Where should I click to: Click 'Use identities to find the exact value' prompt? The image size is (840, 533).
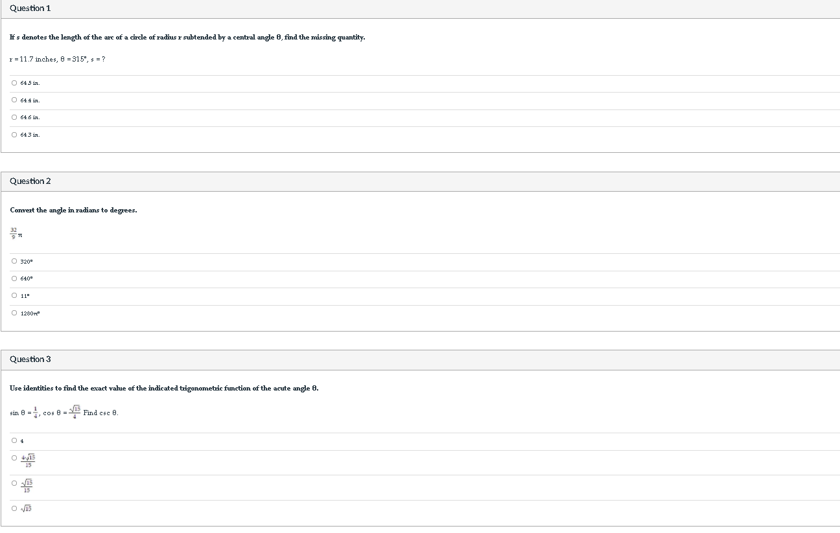(164, 389)
